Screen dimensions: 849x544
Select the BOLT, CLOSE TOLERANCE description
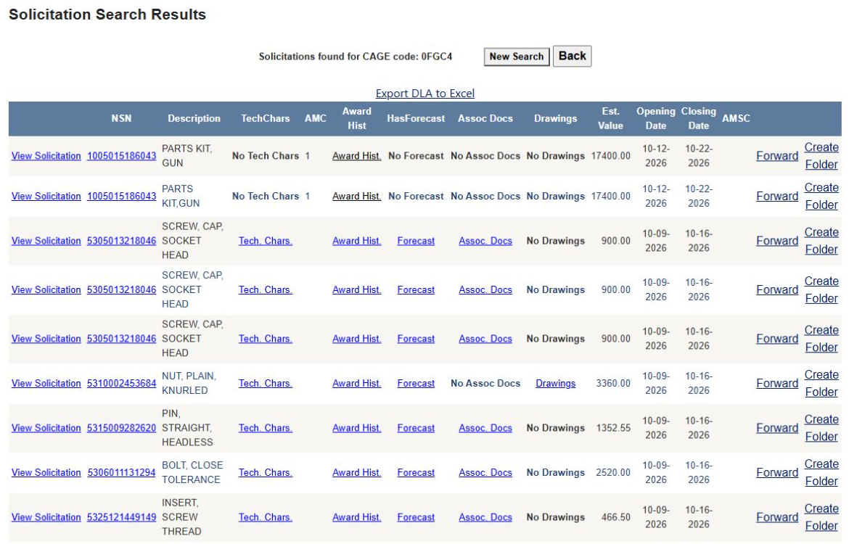pos(192,472)
